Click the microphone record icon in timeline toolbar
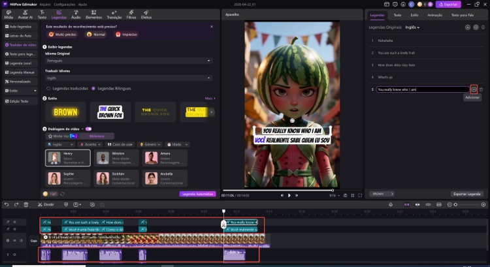 [391, 204]
